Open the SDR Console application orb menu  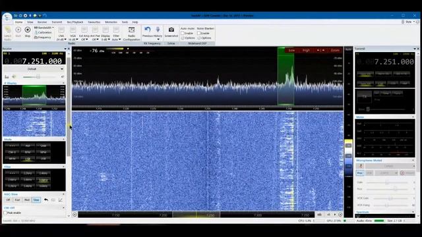(7, 17)
